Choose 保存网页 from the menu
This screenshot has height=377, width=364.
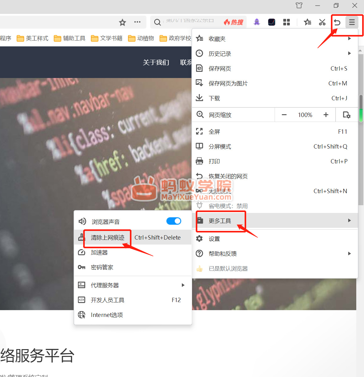(x=275, y=68)
